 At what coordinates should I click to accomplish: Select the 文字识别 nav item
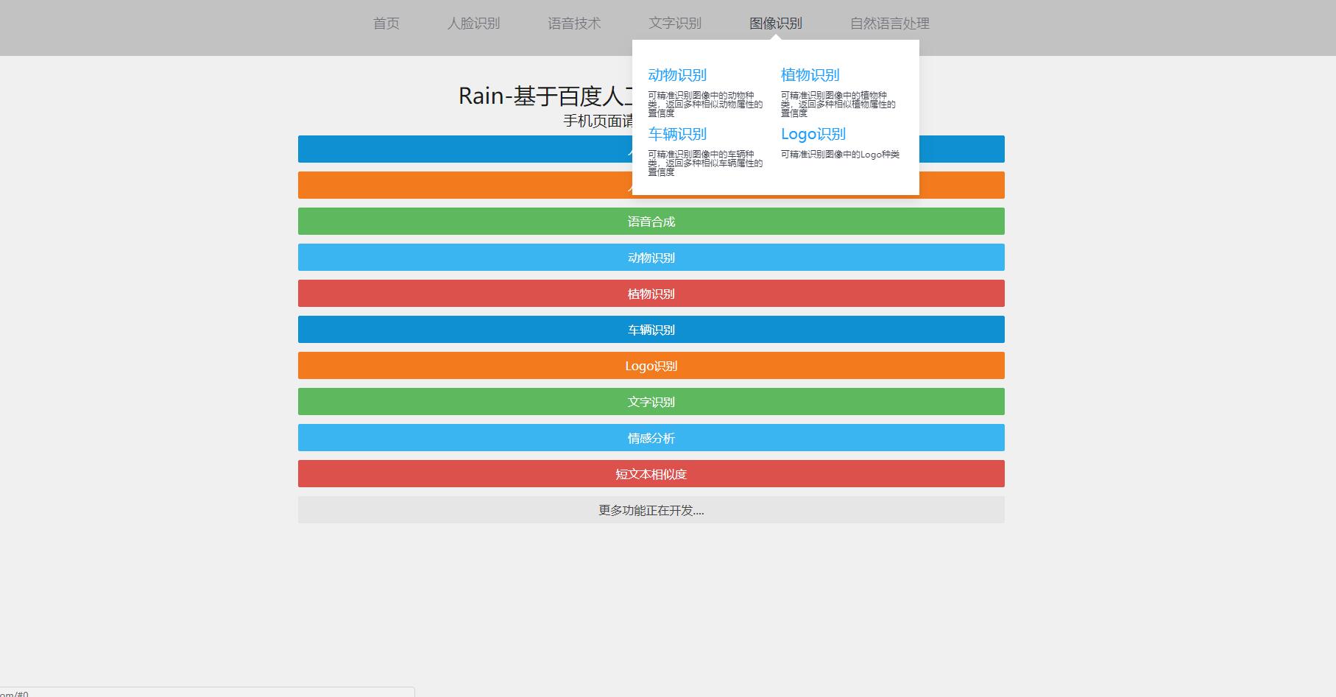click(x=674, y=23)
